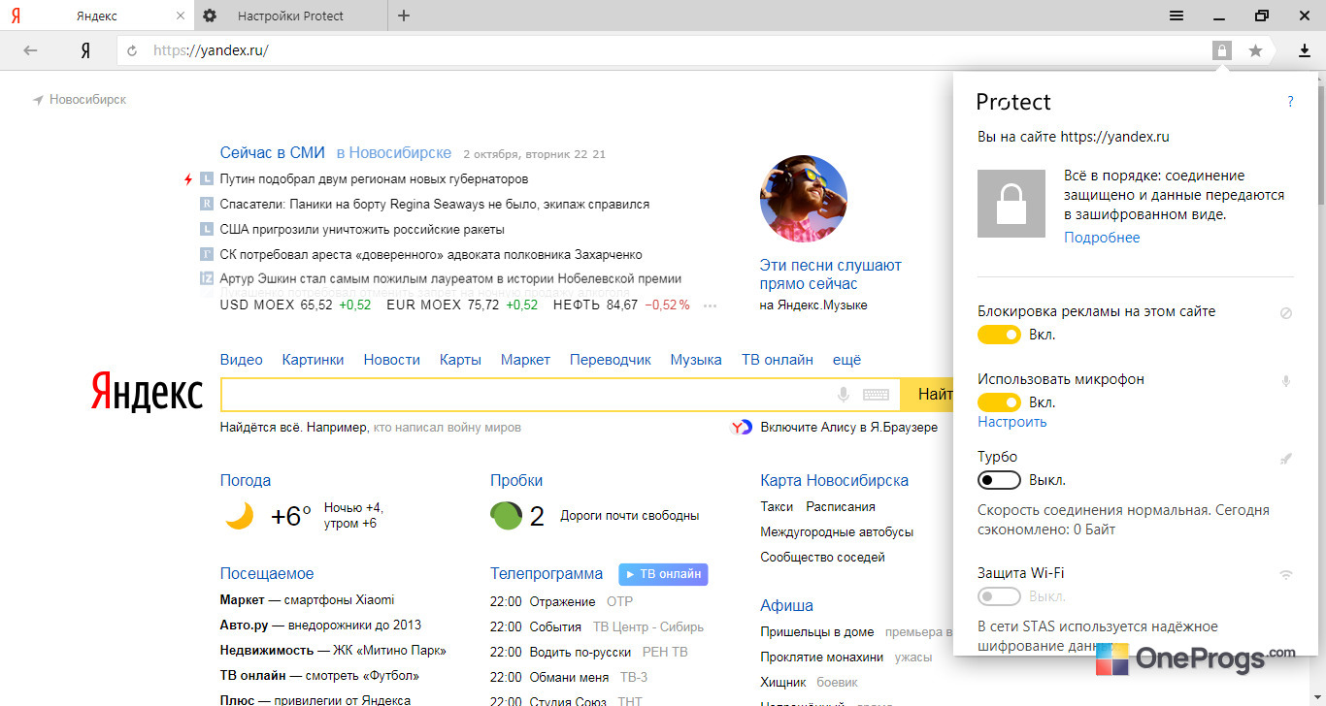Open the Новости service link
Image resolution: width=1326 pixels, height=706 pixels.
pos(392,360)
